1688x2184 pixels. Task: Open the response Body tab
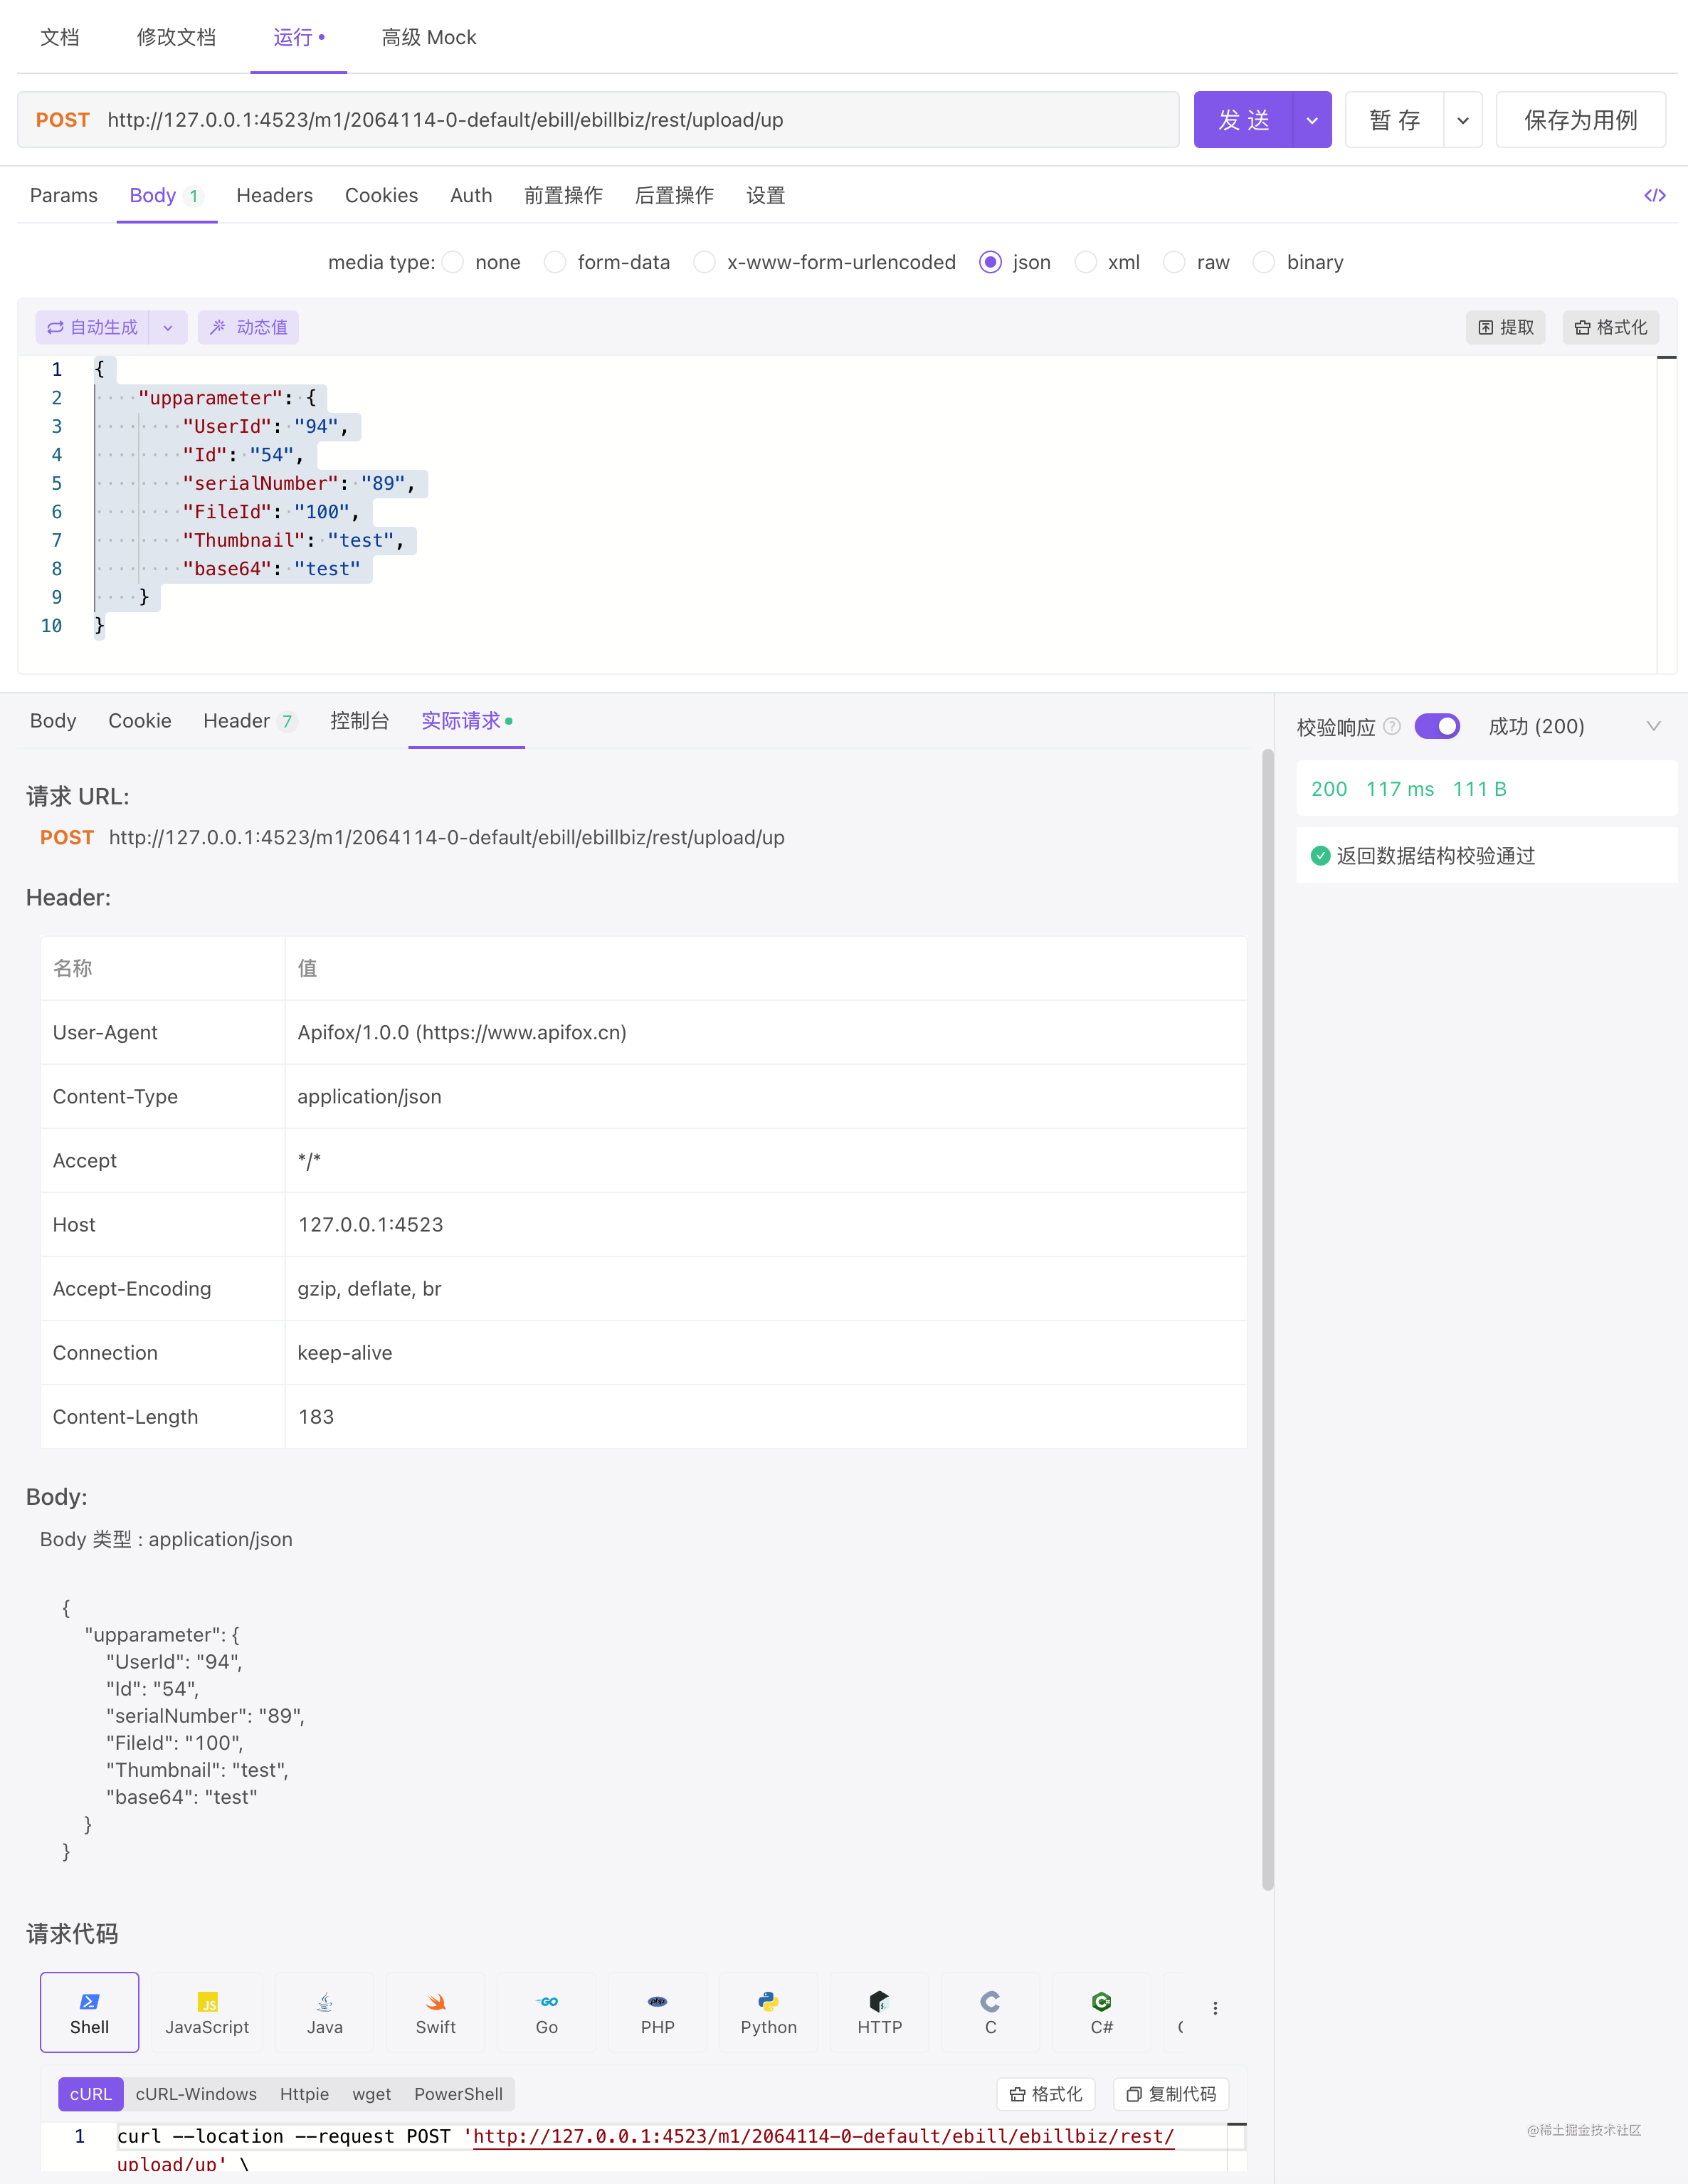(53, 720)
